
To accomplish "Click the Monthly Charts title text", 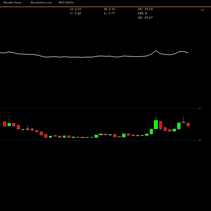I will (x=12, y=3).
